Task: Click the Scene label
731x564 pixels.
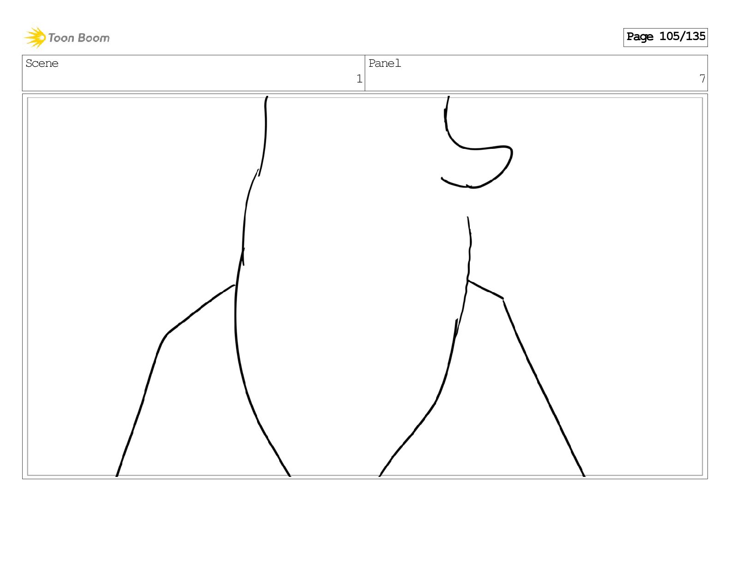Action: (x=42, y=64)
